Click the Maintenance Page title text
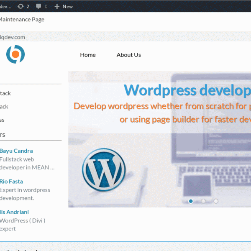Viewport: 251px width, 251px height. pyautogui.click(x=22, y=20)
